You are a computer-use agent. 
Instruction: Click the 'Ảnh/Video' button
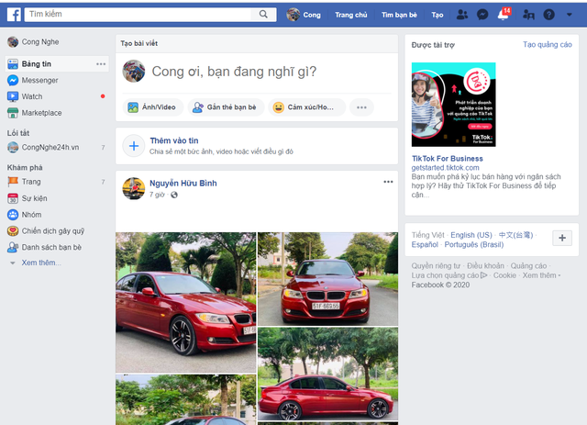tap(151, 107)
